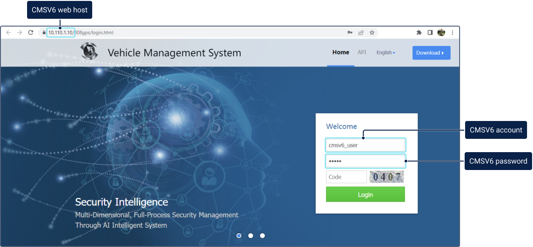533x247 pixels.
Task: Select the first carousel dot
Action: pyautogui.click(x=239, y=236)
